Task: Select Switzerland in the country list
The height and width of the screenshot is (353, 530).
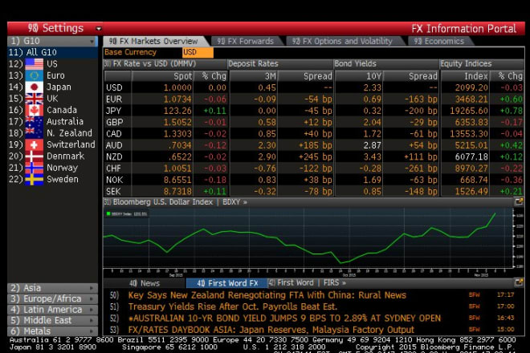Action: click(71, 144)
